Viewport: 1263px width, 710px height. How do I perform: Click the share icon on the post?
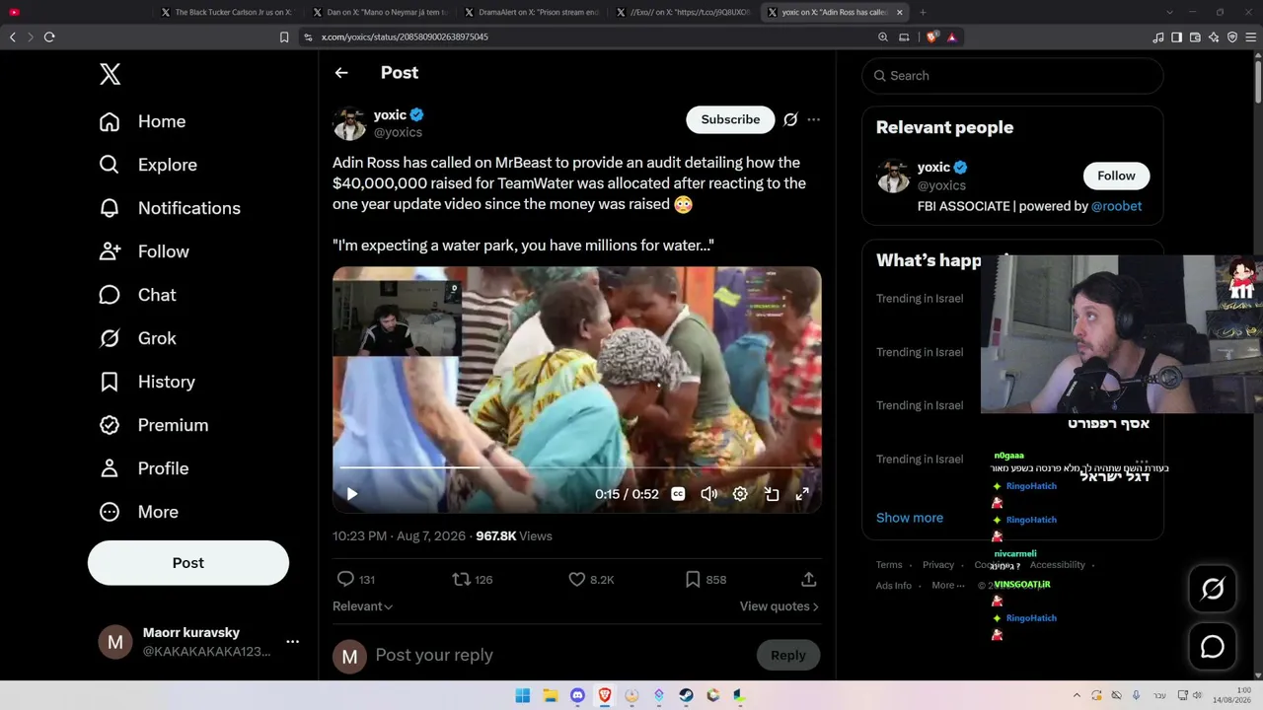[x=808, y=580]
